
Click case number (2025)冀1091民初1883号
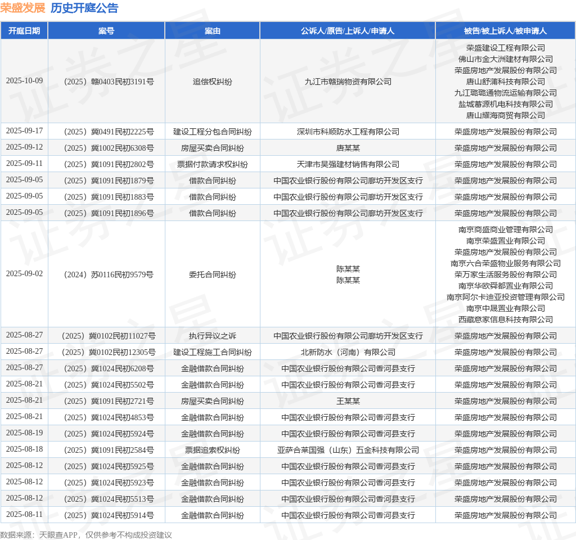coord(109,197)
